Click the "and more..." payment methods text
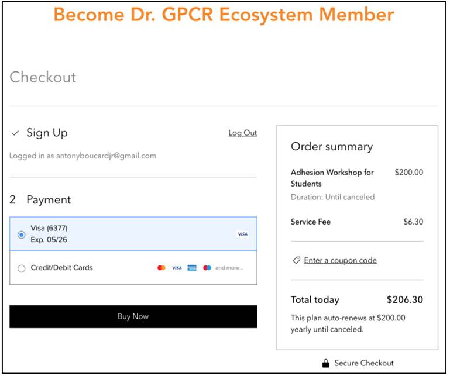 click(x=229, y=268)
